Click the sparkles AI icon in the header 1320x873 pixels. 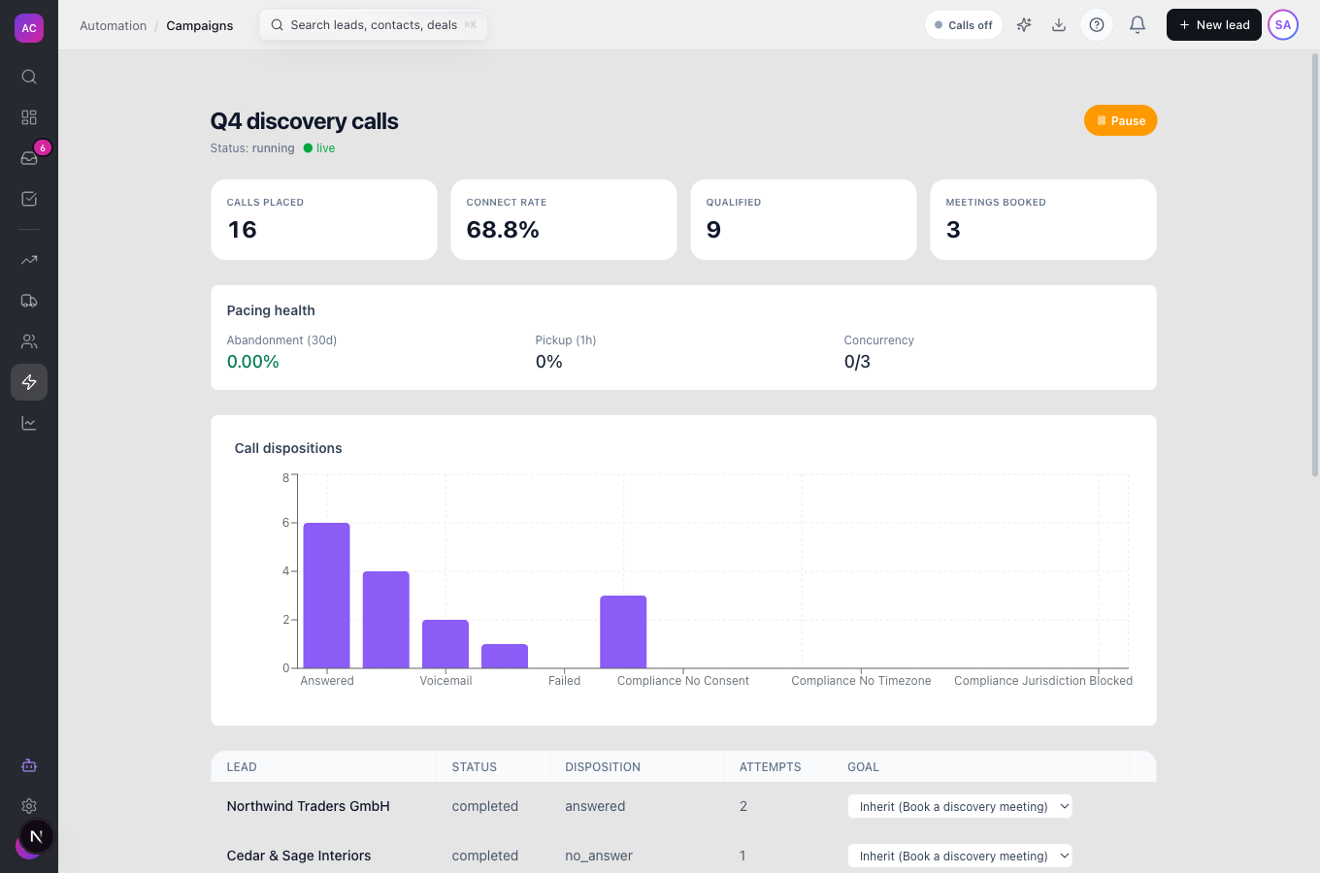coord(1024,25)
